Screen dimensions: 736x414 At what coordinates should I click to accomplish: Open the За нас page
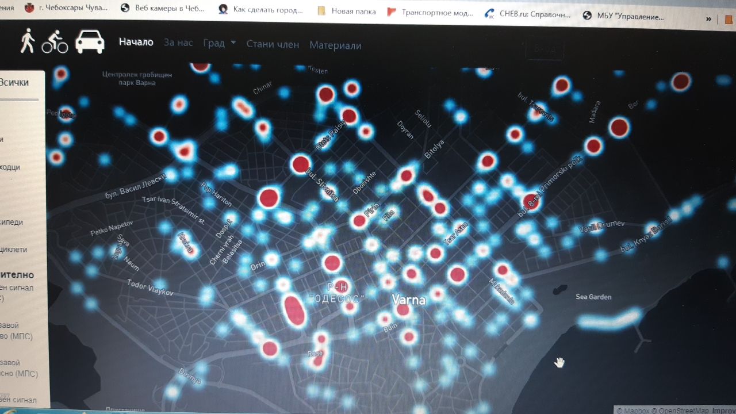tap(178, 43)
